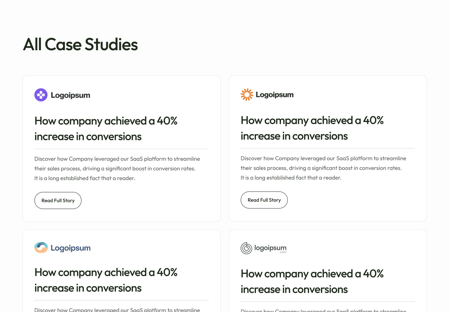This screenshot has height=312, width=450.
Task: Open the case study title under blue Logoipsum
Action: pos(106,280)
